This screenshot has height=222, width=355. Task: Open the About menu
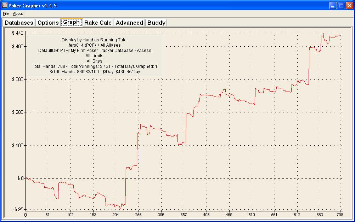[18, 13]
